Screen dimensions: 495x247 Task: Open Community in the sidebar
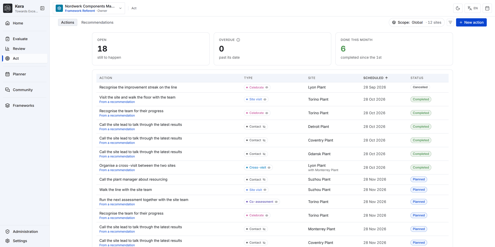25,90
